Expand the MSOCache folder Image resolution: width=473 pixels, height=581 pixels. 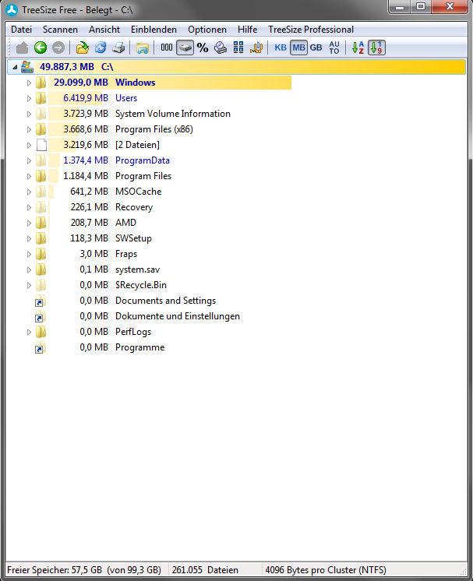[29, 192]
